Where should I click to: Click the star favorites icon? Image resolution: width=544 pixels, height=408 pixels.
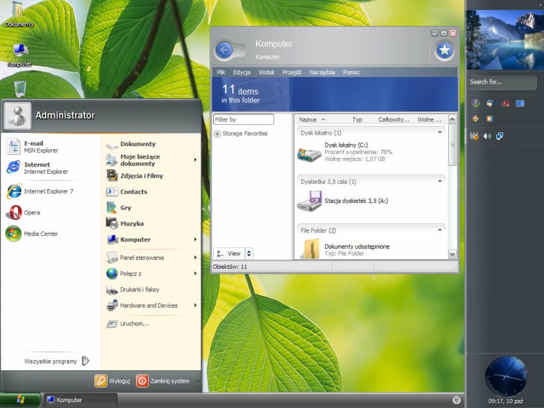[x=444, y=50]
